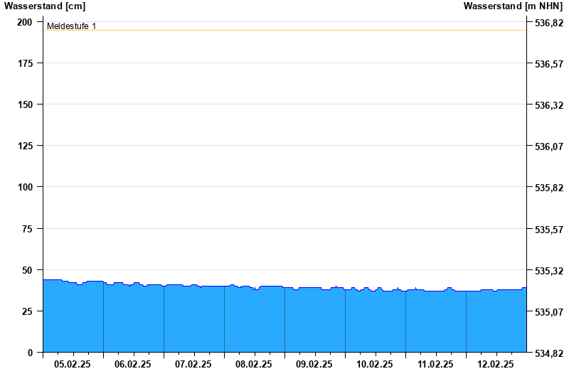The height and width of the screenshot is (391, 569).
Task: Click the left axis value 50
Action: (x=27, y=270)
